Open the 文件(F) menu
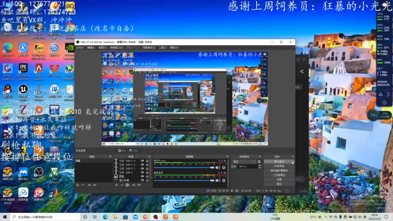393x221 pixels. pyautogui.click(x=80, y=48)
